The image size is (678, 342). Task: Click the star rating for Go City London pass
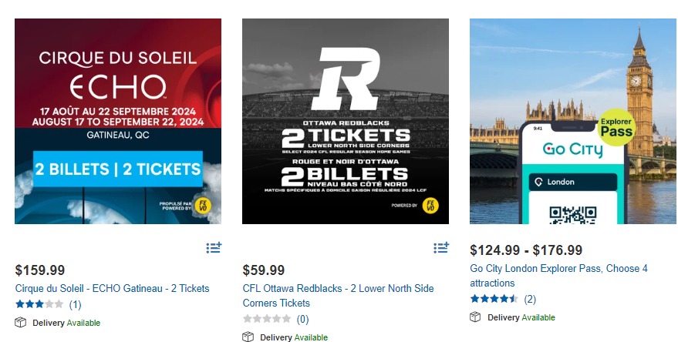tap(494, 299)
